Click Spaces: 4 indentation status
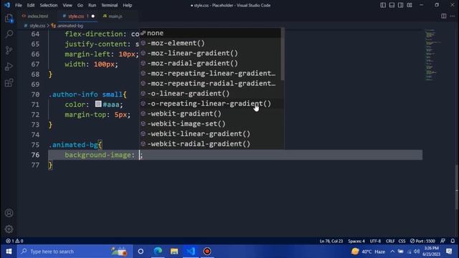Viewport: 459px width, 258px height. point(356,241)
